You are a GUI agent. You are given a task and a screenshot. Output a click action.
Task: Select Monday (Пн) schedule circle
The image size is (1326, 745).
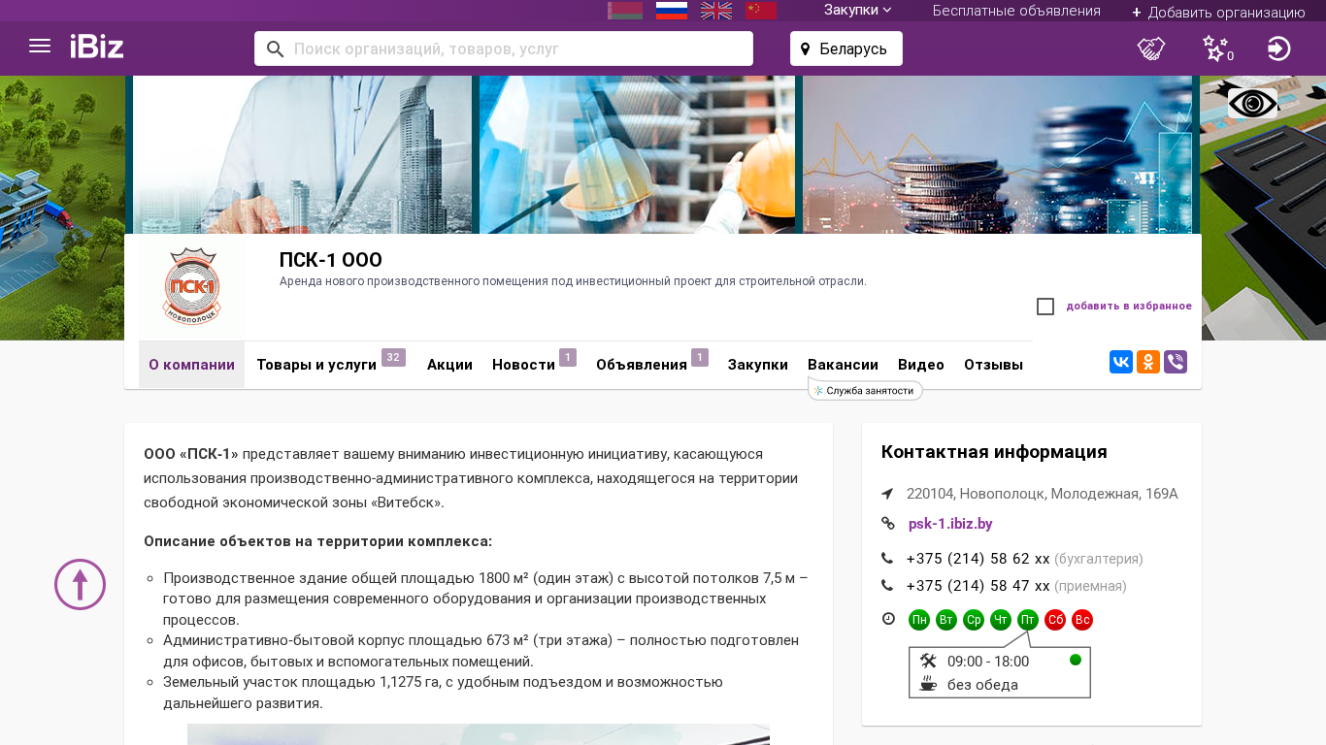(919, 620)
